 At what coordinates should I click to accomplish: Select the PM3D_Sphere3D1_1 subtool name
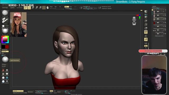(x=159, y=36)
